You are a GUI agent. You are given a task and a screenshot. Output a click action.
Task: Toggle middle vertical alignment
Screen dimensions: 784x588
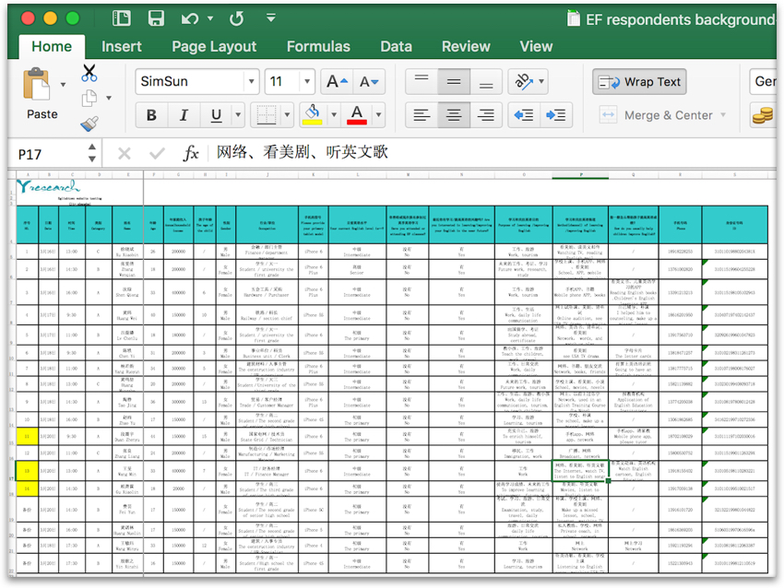point(454,81)
